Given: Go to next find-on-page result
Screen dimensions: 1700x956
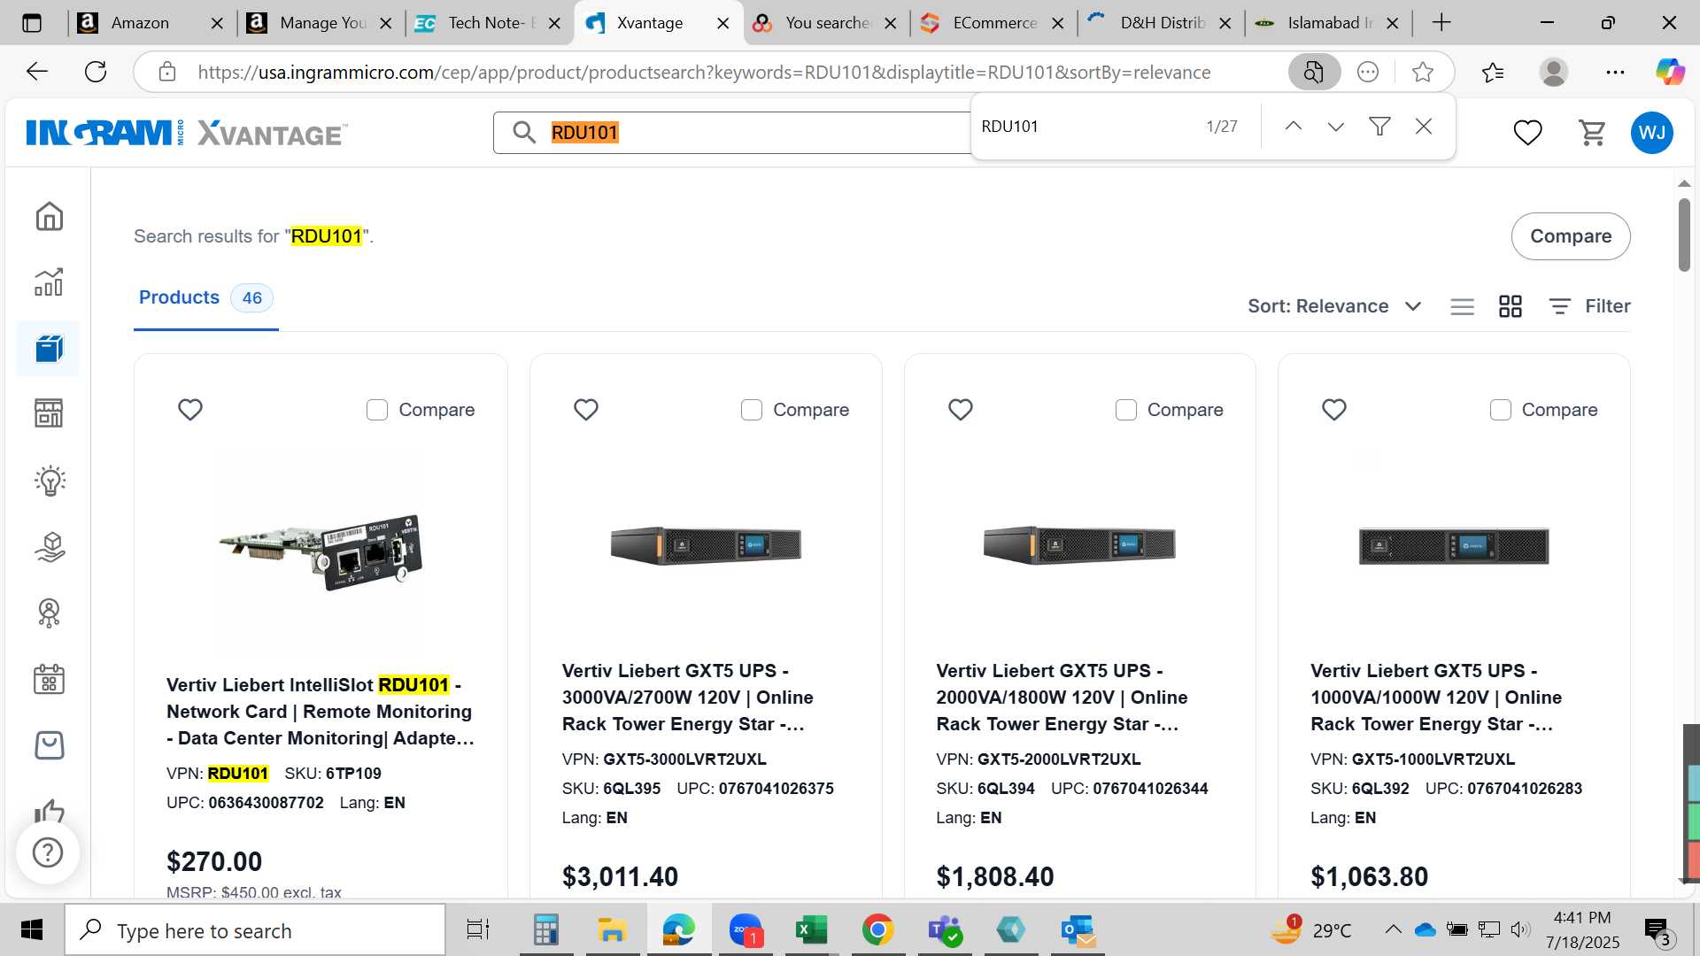Looking at the screenshot, I should [x=1336, y=127].
